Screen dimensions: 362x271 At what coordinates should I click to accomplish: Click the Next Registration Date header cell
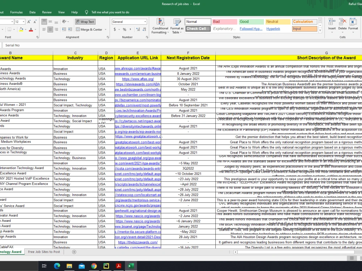(188, 58)
